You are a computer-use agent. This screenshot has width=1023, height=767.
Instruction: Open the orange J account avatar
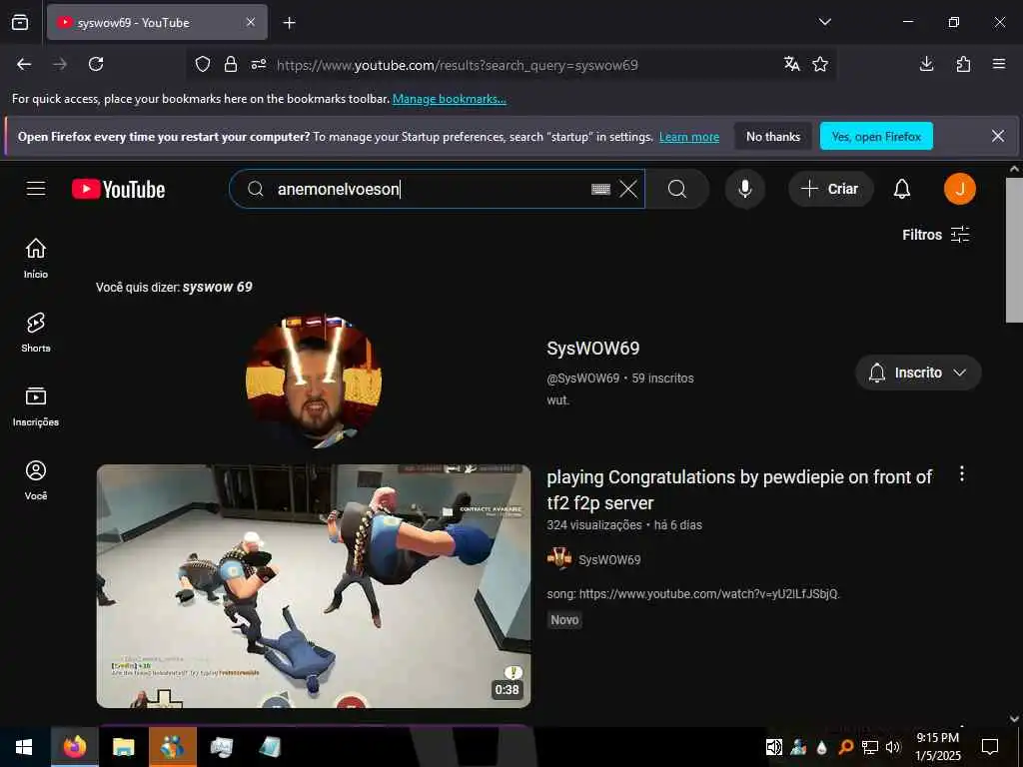coord(960,189)
